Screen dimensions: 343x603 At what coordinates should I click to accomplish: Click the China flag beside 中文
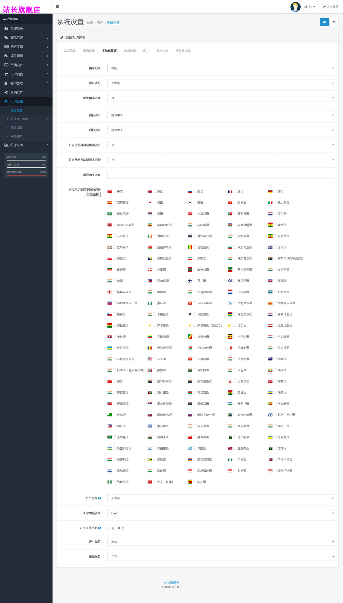[109, 191]
